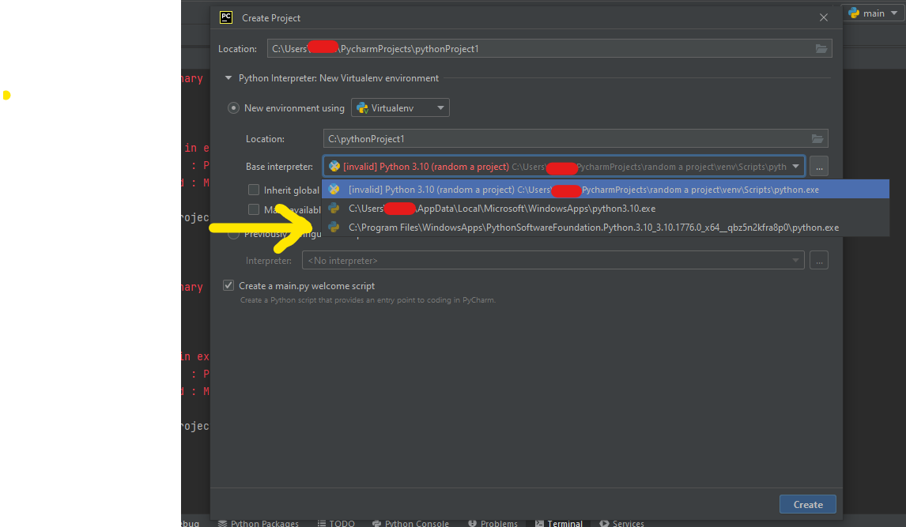
Task: Open the Virtualenv environment type dropdown
Action: [x=400, y=108]
